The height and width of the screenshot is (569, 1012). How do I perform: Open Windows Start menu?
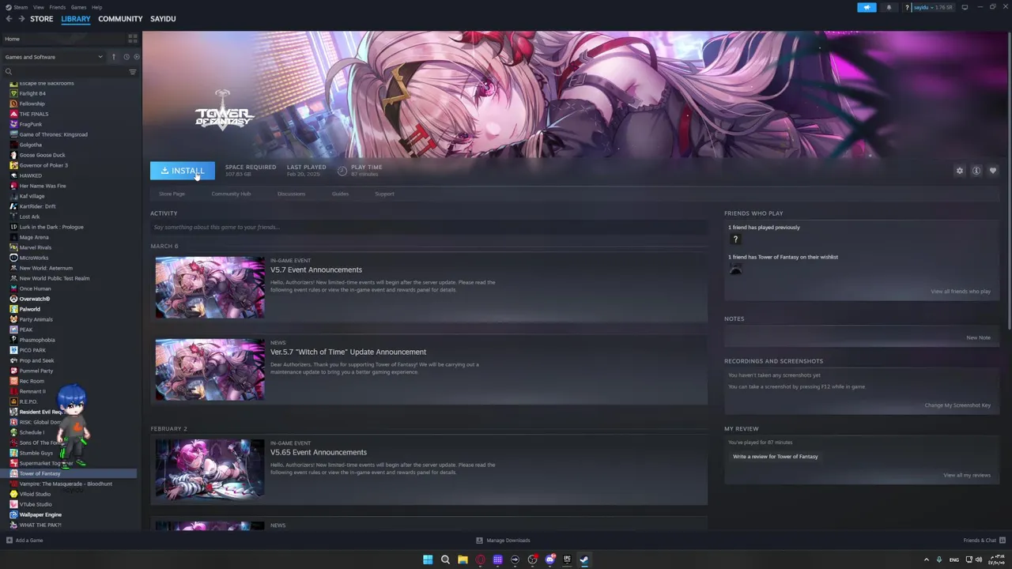428,560
